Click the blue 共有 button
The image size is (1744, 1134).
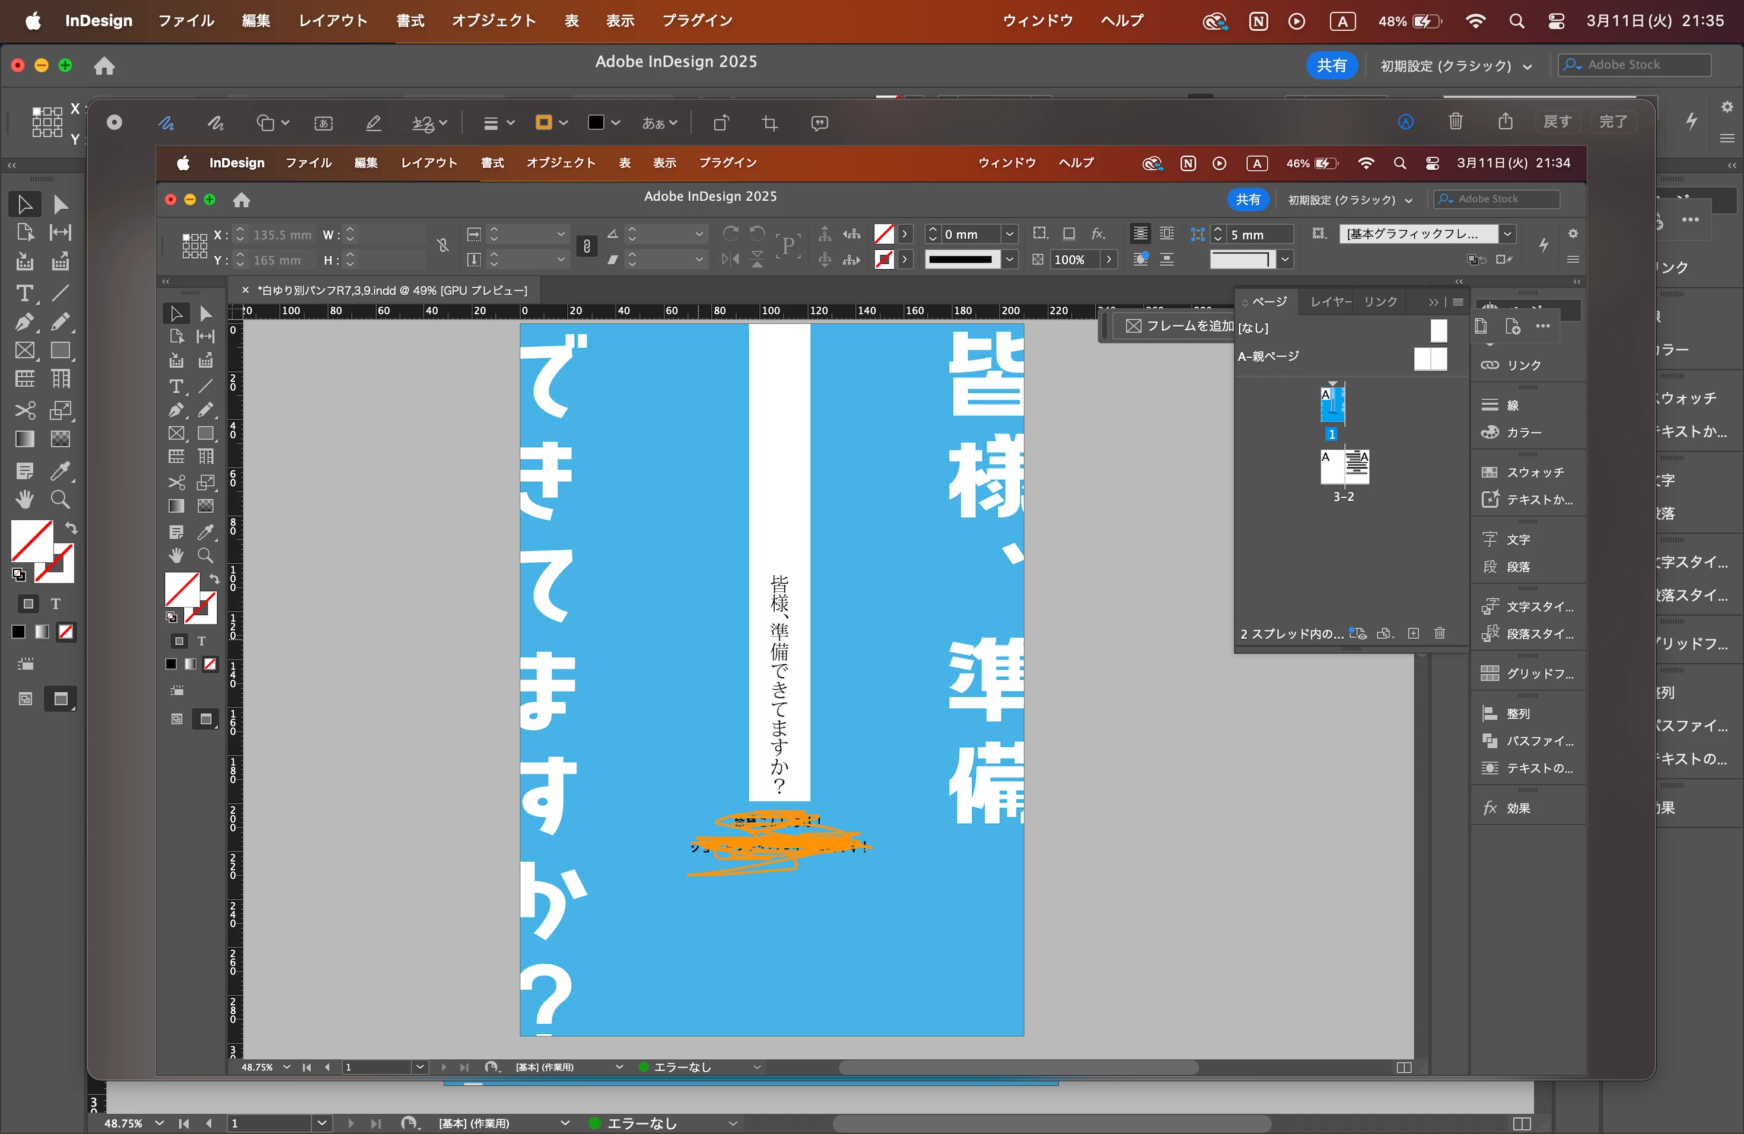coord(1331,66)
